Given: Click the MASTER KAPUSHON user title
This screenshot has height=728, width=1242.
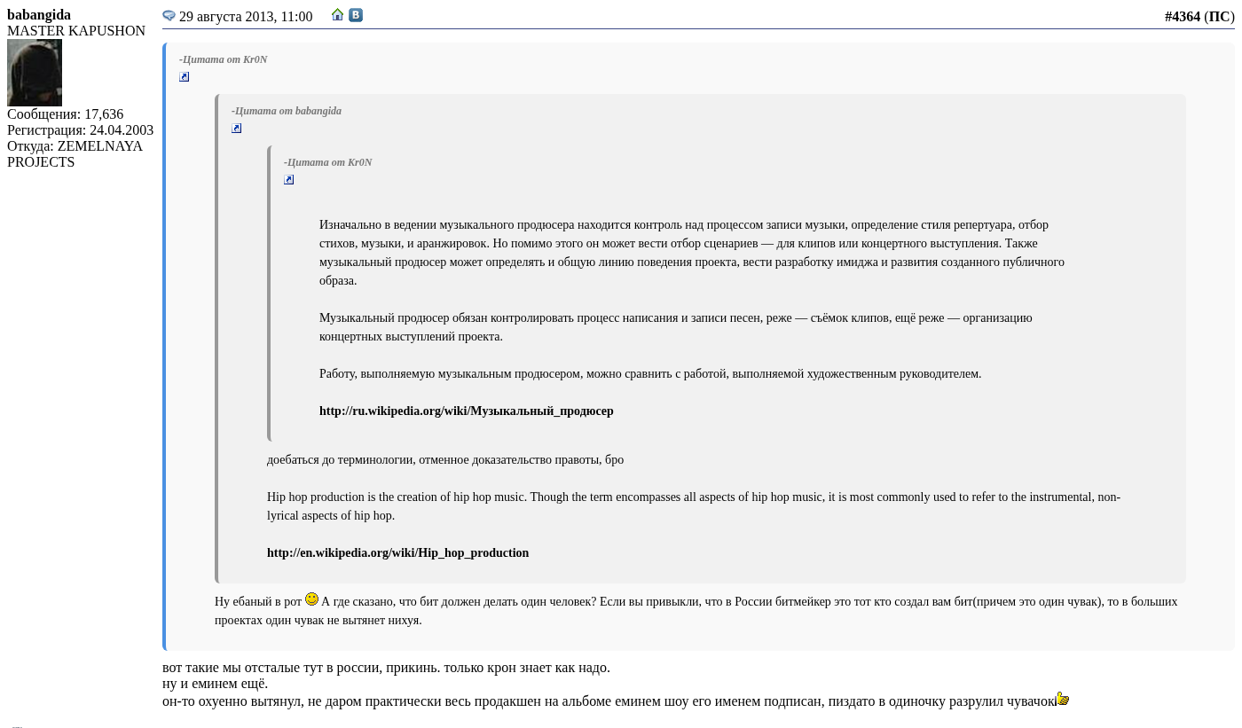Looking at the screenshot, I should tap(76, 31).
